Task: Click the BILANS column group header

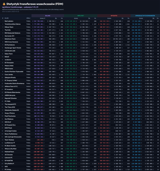Action: coord(48,16)
